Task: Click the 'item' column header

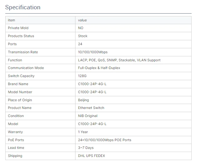Action: click(11, 20)
